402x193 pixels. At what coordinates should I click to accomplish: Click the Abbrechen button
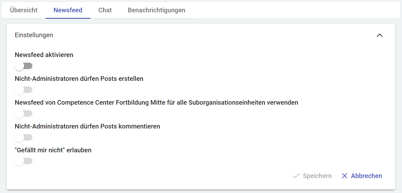pos(366,176)
